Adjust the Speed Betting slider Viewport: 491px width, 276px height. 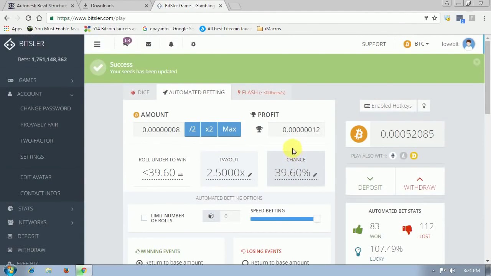pyautogui.click(x=316, y=219)
